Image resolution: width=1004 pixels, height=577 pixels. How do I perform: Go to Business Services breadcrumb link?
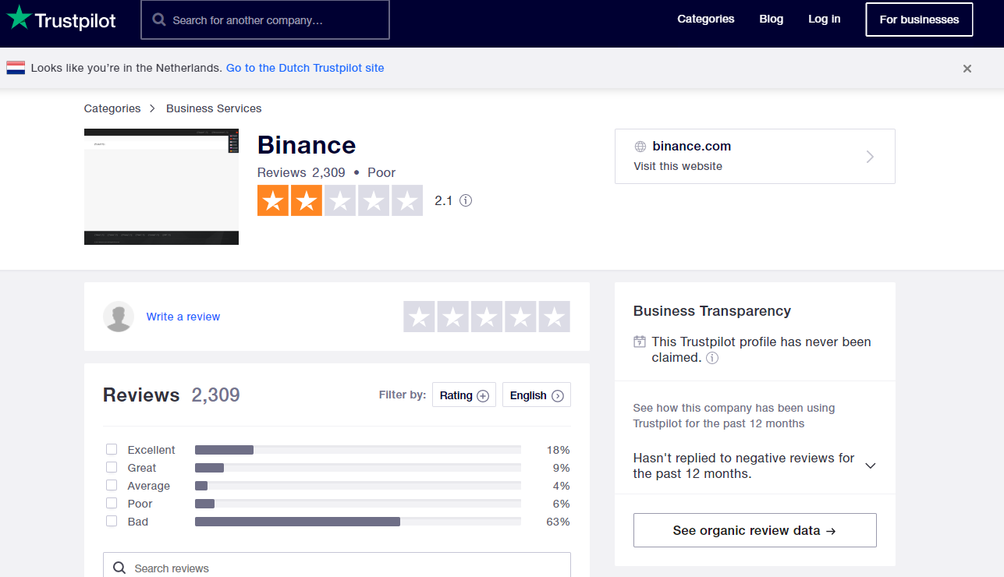pyautogui.click(x=214, y=108)
